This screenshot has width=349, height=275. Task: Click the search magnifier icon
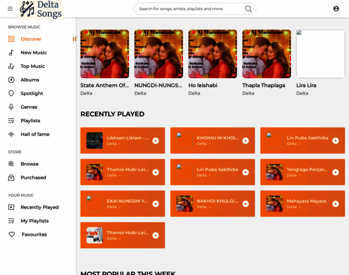pyautogui.click(x=248, y=9)
